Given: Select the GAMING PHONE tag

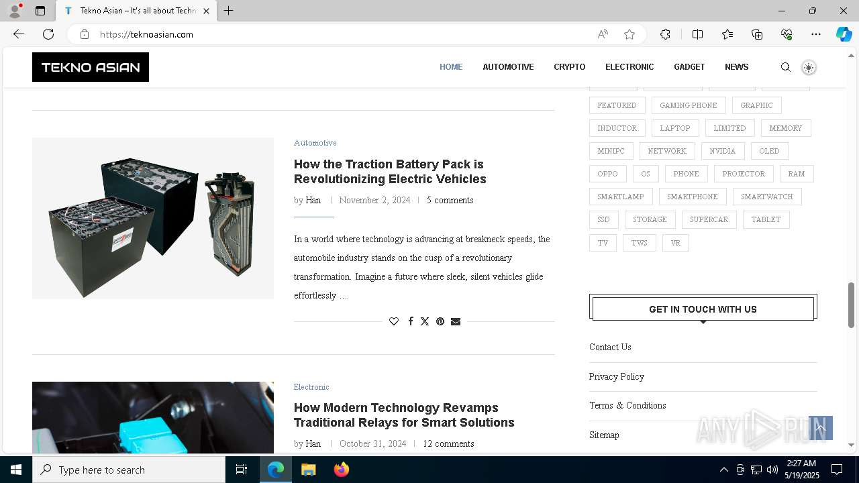Looking at the screenshot, I should coord(689,105).
